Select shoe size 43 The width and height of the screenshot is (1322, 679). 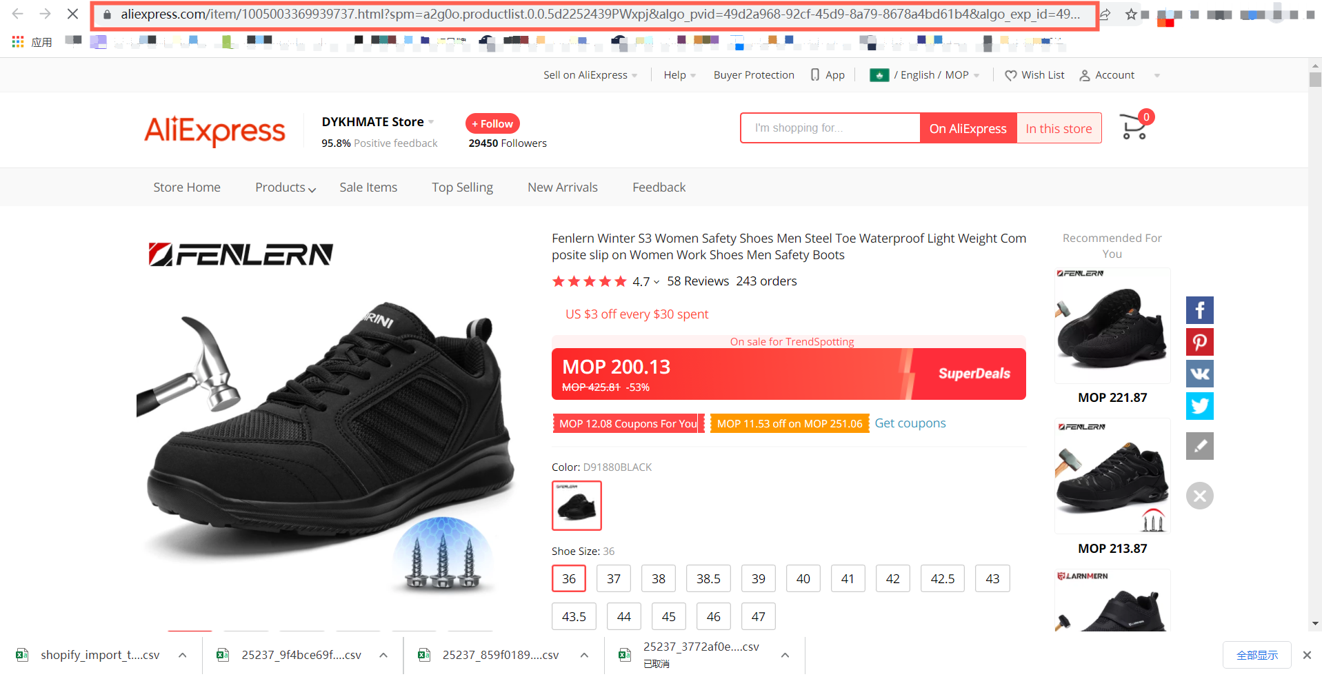(x=992, y=578)
